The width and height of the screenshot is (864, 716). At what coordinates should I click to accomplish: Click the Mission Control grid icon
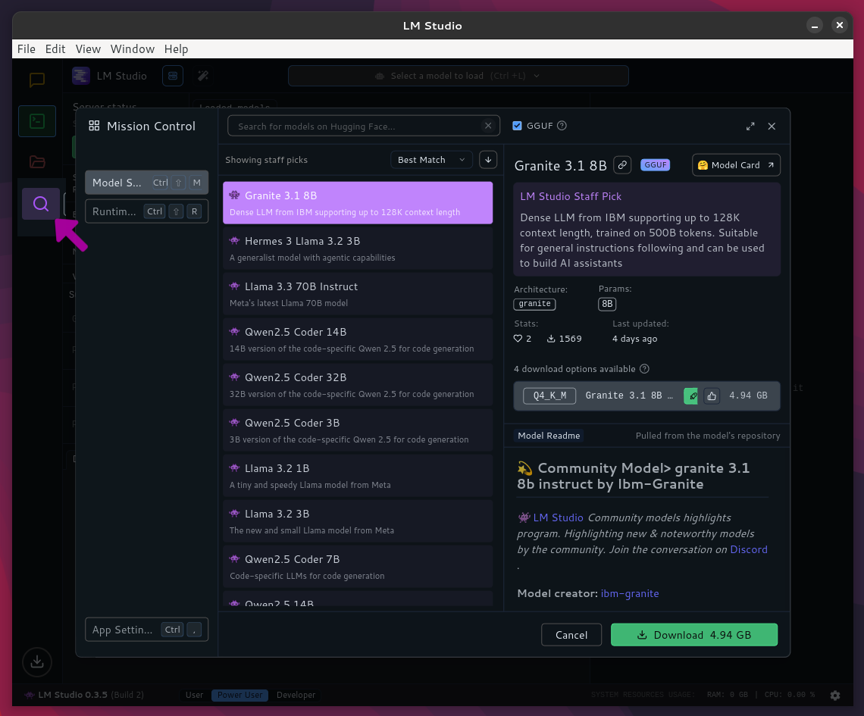(x=94, y=126)
